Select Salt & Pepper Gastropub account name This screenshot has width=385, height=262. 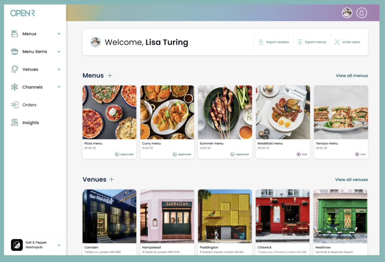coord(36,245)
